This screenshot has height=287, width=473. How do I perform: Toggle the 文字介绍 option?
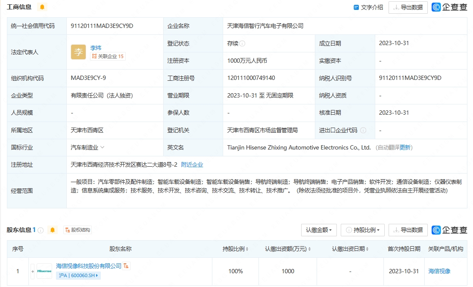click(368, 7)
